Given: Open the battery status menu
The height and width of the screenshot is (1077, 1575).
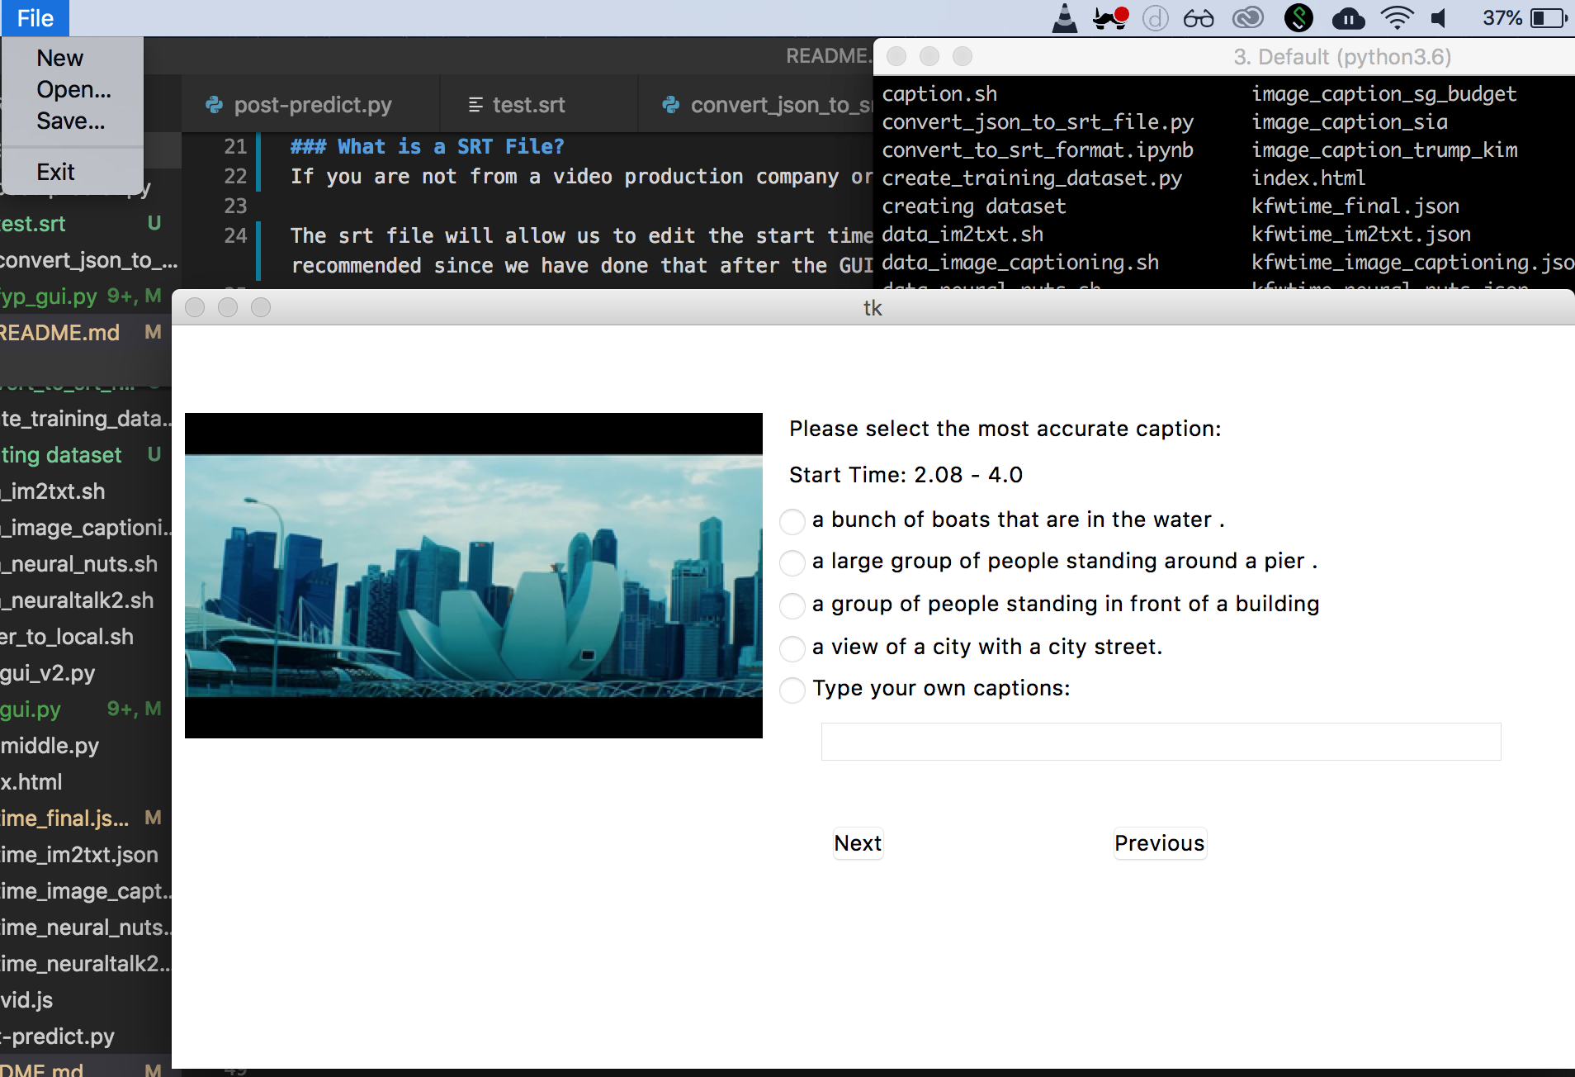Looking at the screenshot, I should pos(1525,18).
